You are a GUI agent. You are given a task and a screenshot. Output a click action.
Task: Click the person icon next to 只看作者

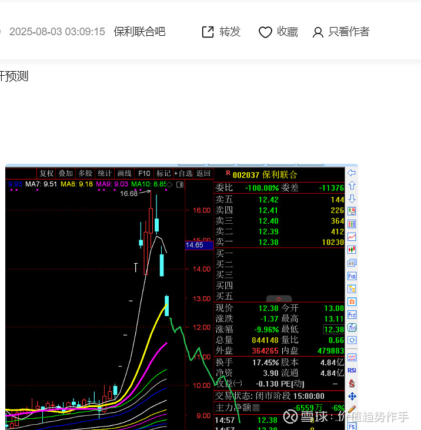pos(318,32)
